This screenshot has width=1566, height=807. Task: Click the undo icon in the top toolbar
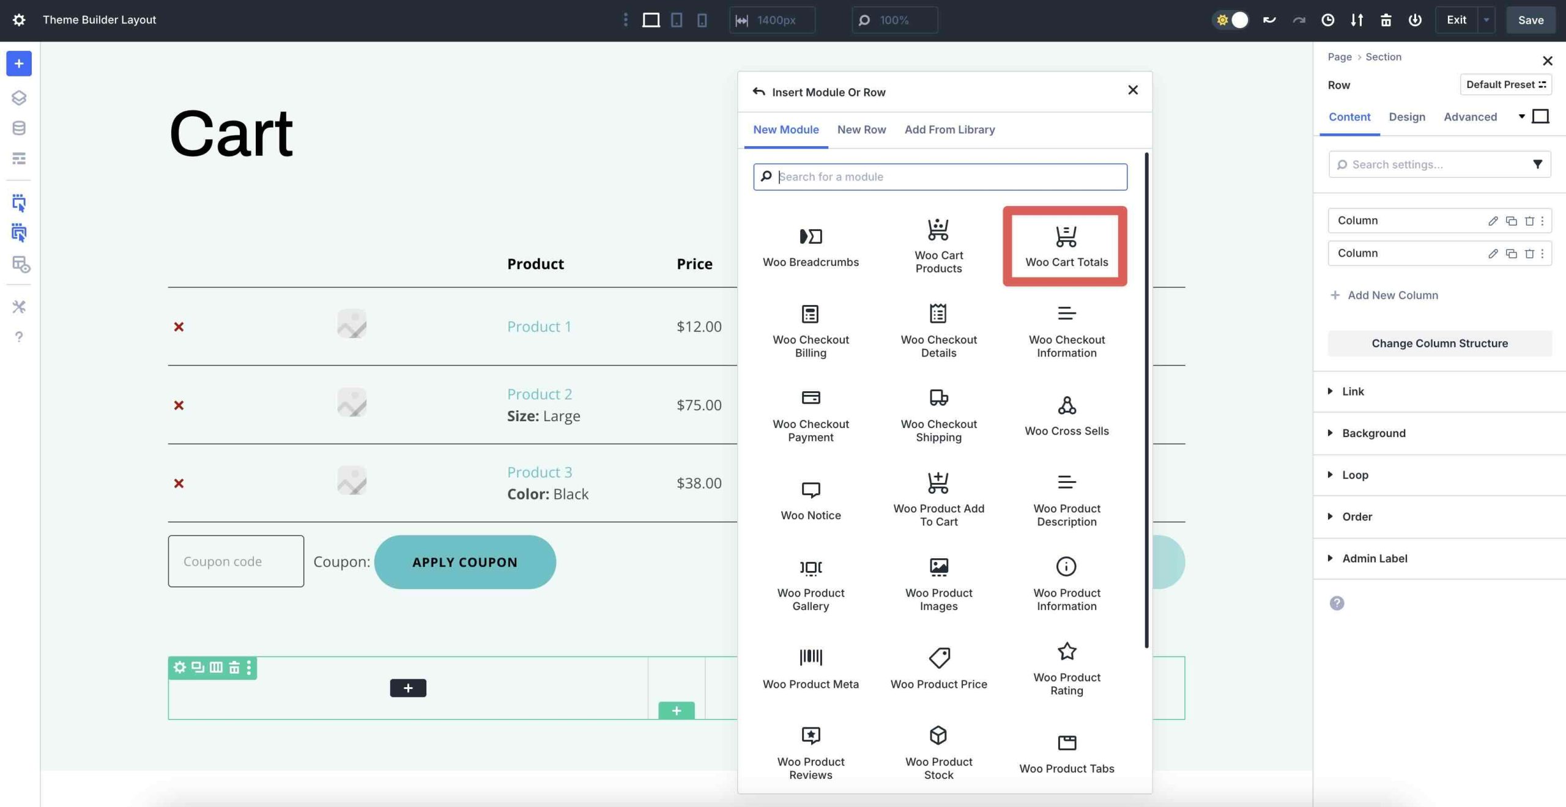1269,20
